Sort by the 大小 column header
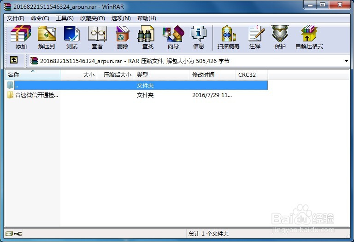 tap(78, 75)
